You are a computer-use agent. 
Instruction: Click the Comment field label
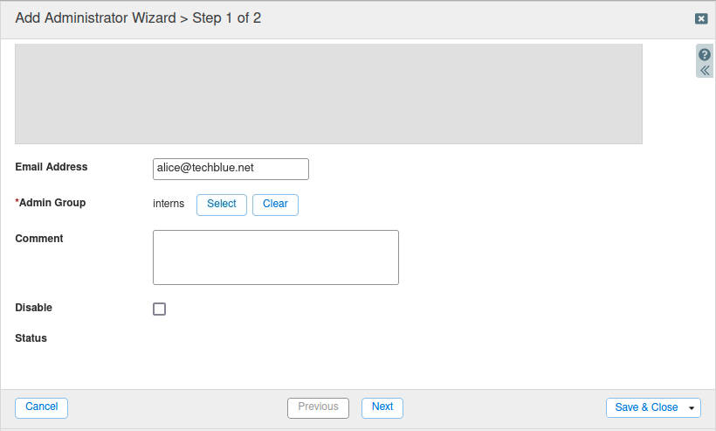tap(39, 239)
